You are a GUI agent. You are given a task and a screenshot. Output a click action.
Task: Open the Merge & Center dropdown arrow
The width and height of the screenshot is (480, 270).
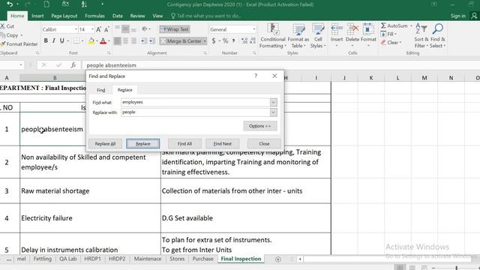point(205,41)
